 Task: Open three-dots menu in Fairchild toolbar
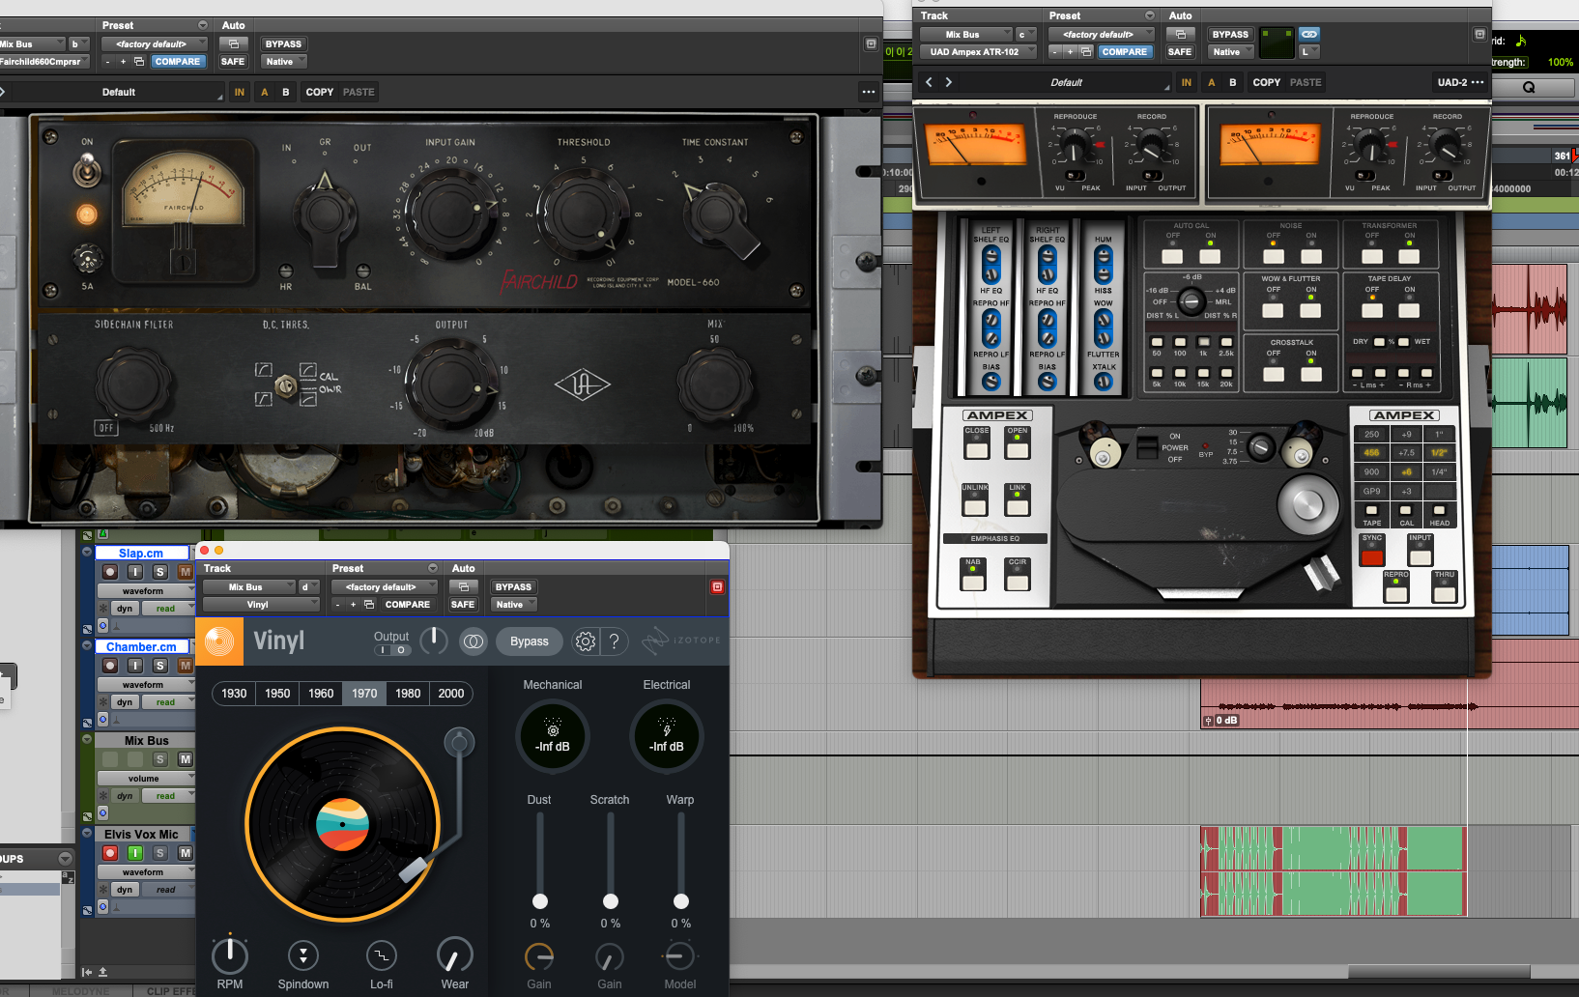[x=869, y=92]
